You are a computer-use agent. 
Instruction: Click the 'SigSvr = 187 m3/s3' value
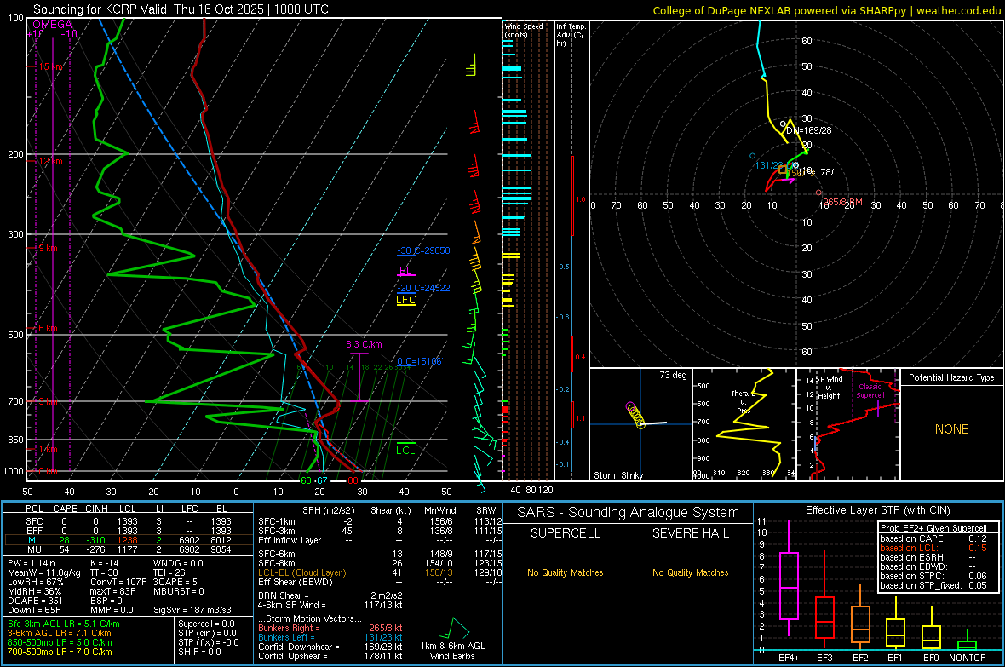(x=192, y=610)
